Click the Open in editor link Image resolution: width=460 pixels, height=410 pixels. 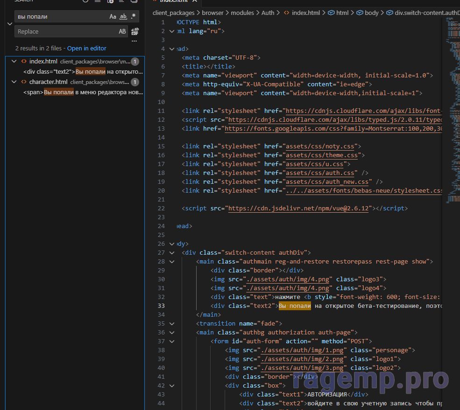[x=86, y=49]
